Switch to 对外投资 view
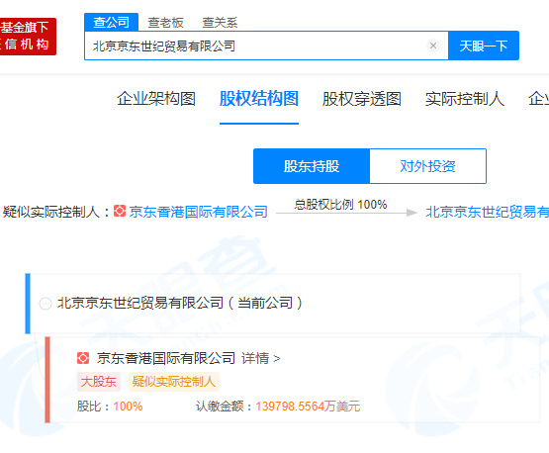The height and width of the screenshot is (453, 549). 428,166
